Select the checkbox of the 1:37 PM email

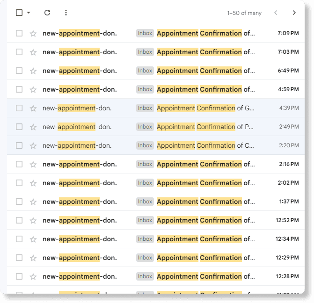point(19,202)
